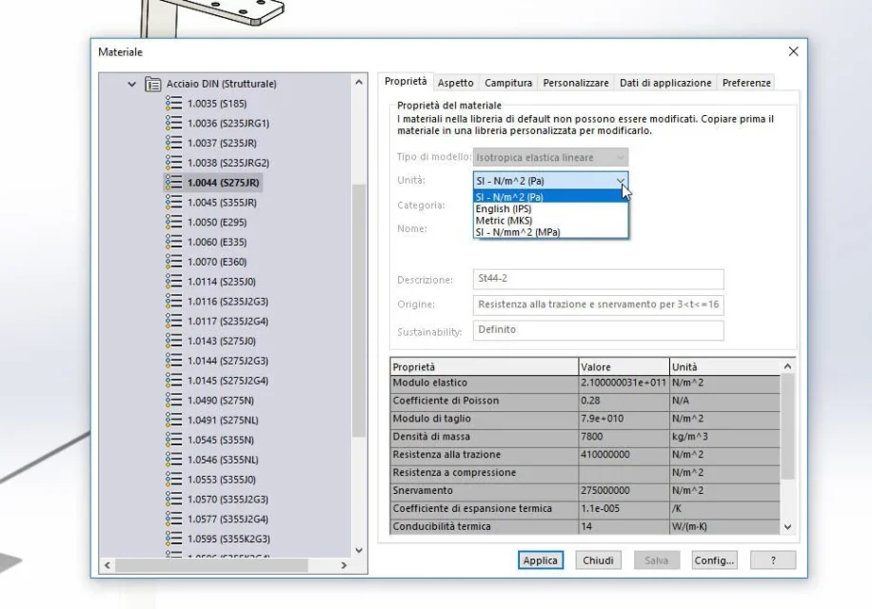Click the material icon beside 1.0595 (S355K2G3)

pyautogui.click(x=173, y=539)
